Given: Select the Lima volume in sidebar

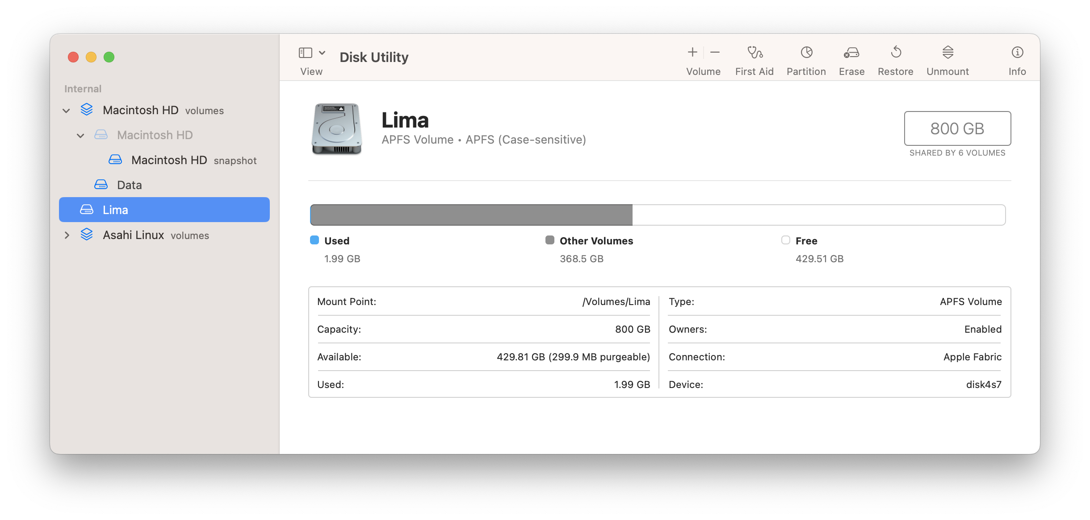Looking at the screenshot, I should point(115,210).
